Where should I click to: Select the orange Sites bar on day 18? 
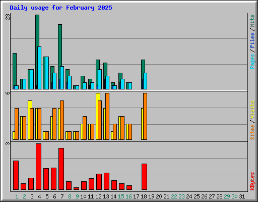[x=145, y=116]
